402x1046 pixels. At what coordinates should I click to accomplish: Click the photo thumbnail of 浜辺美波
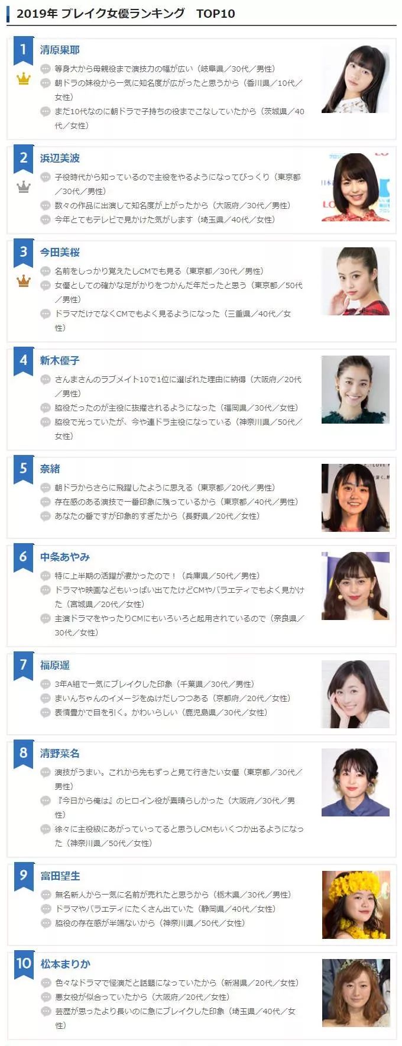pos(355,187)
